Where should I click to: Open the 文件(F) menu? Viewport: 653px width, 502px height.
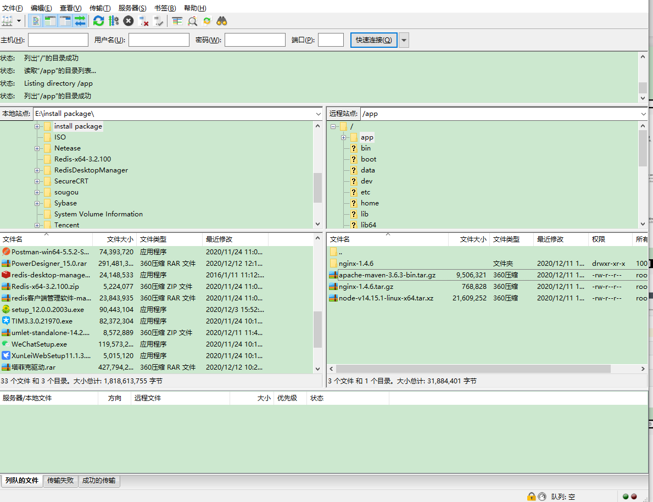click(13, 8)
